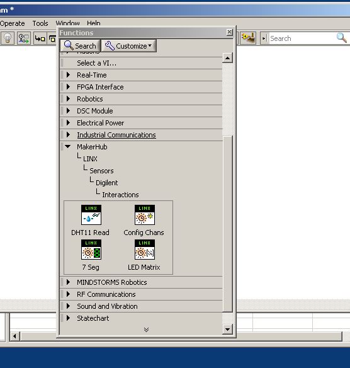
Task: Open the Operate menu
Action: 12,23
